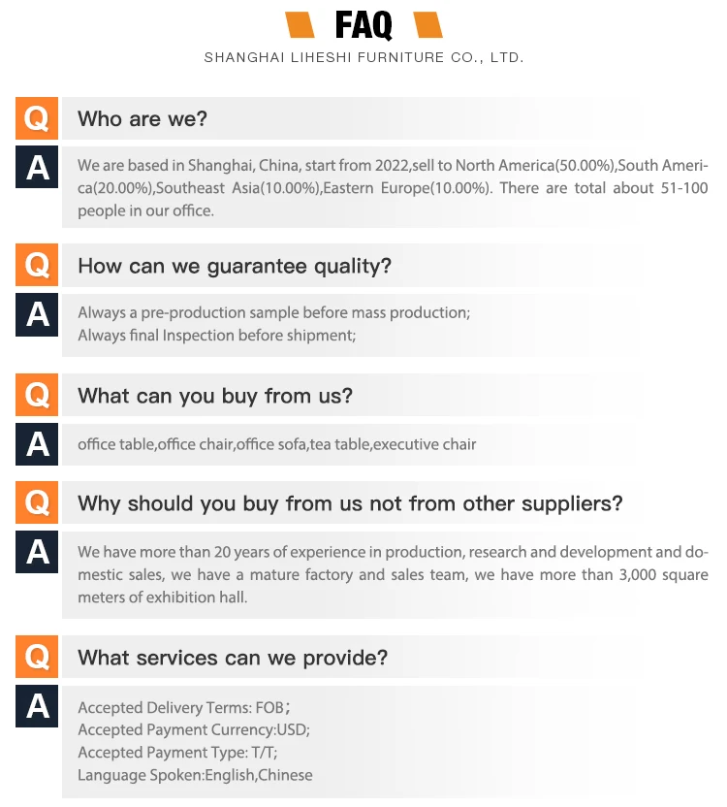Click the Q icon next to 'How can we guarantee quality?'
727x807 pixels.
37,265
